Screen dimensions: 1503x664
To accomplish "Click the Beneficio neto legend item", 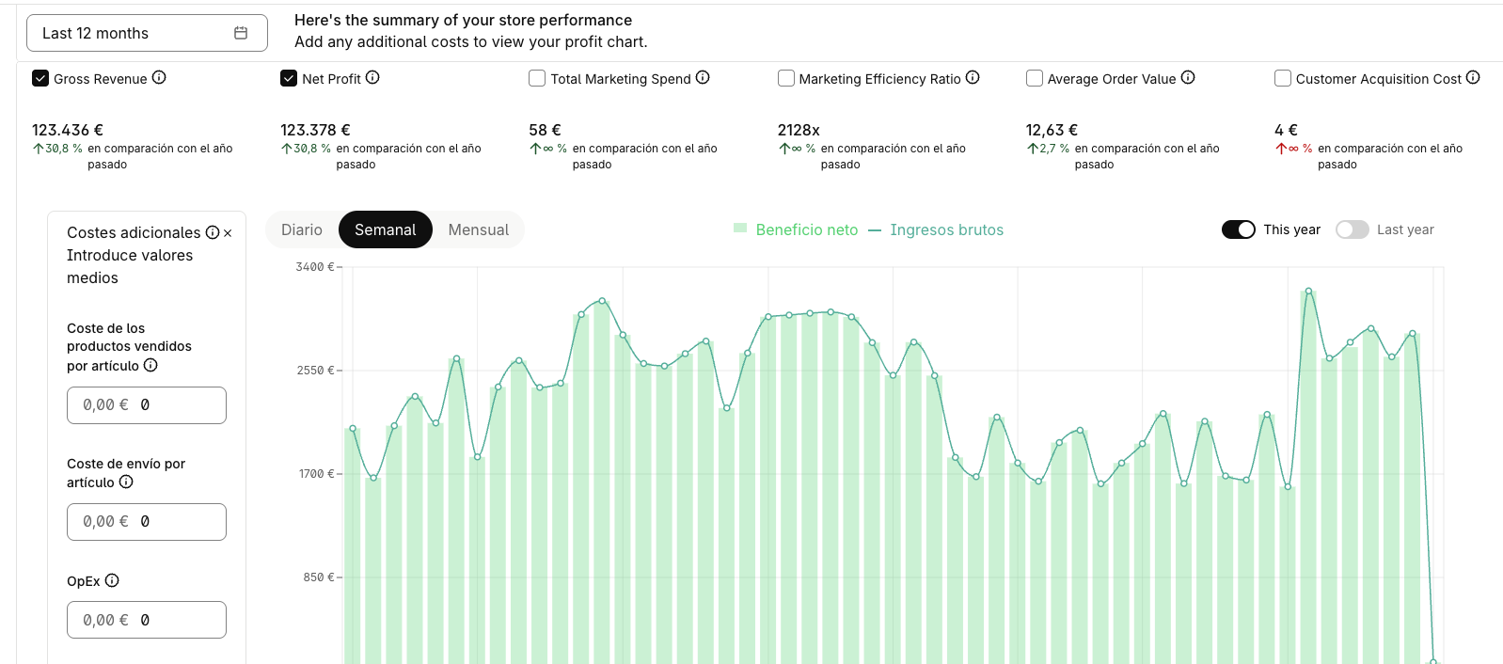I will click(796, 229).
